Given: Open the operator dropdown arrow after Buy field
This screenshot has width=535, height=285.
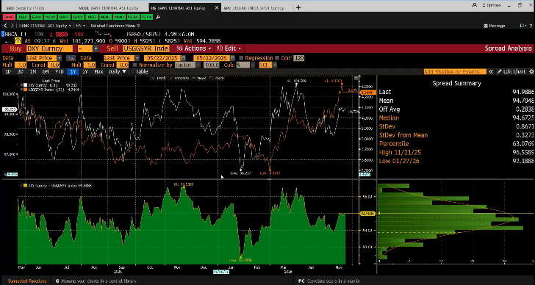Looking at the screenshot, I should click(96, 48).
